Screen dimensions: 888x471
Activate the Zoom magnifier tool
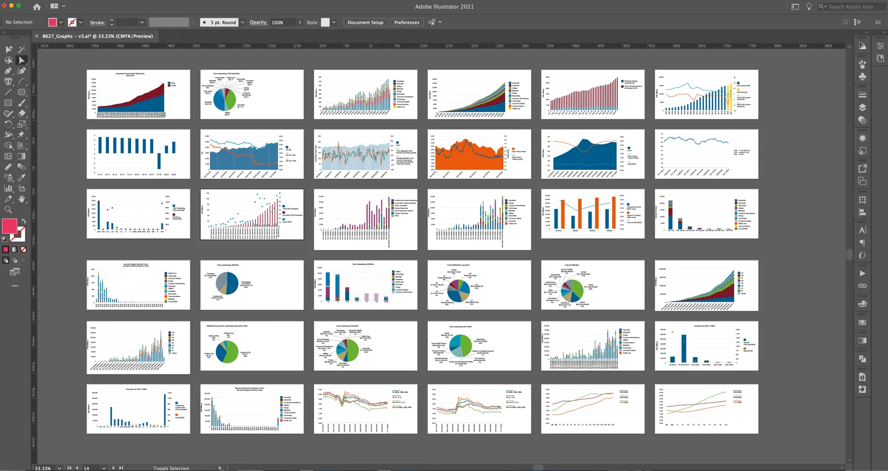point(8,210)
